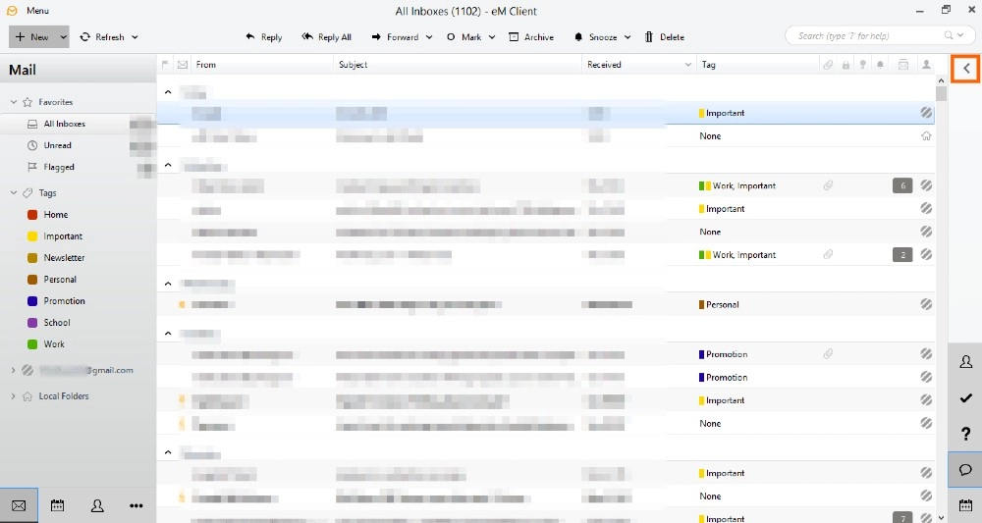Click the local folder icon on the second message row

tap(926, 135)
